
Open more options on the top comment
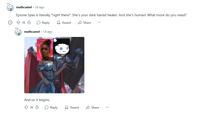coord(99,22)
